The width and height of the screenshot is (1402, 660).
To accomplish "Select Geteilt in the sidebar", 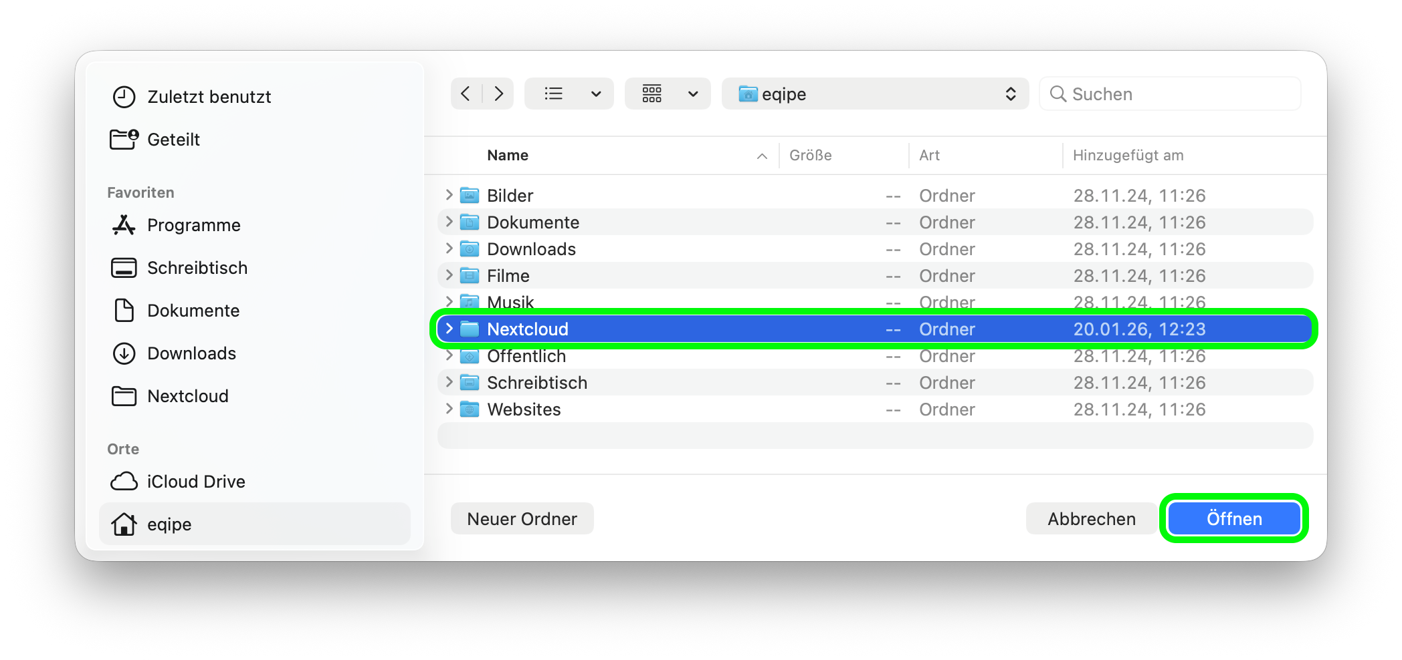I will (x=173, y=140).
